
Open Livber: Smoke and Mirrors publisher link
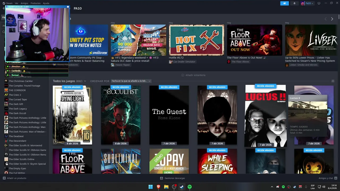coord(301,65)
